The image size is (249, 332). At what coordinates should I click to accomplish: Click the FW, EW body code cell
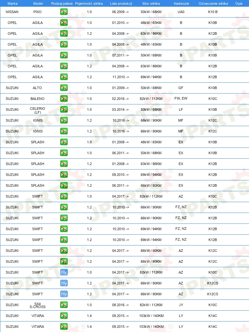pyautogui.click(x=181, y=98)
